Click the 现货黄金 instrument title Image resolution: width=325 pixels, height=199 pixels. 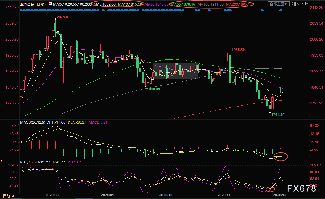(x=27, y=4)
